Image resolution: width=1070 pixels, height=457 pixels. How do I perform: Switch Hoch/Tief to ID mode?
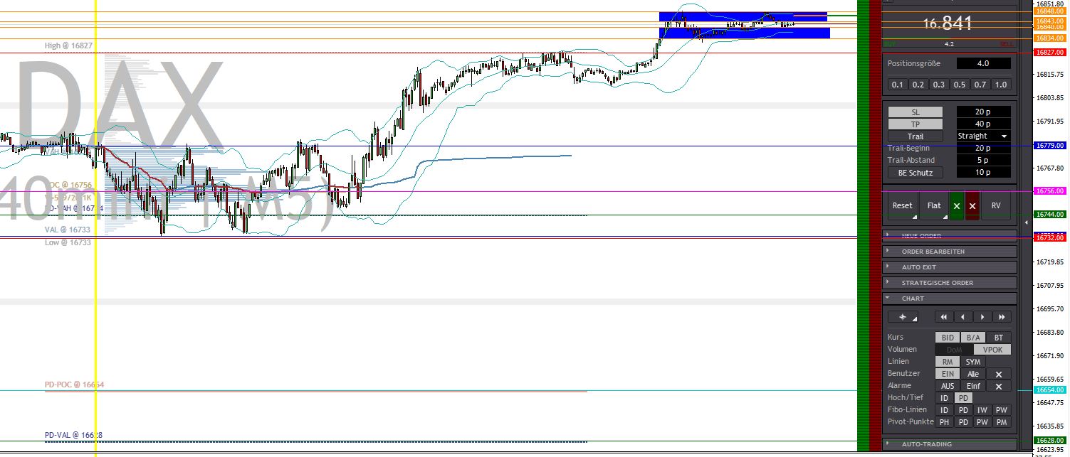pos(944,398)
